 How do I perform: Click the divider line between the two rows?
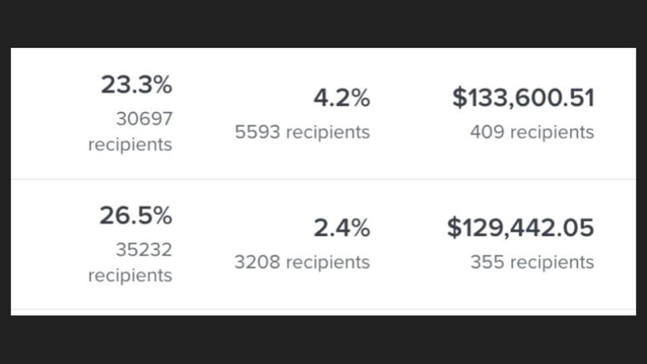click(x=323, y=179)
